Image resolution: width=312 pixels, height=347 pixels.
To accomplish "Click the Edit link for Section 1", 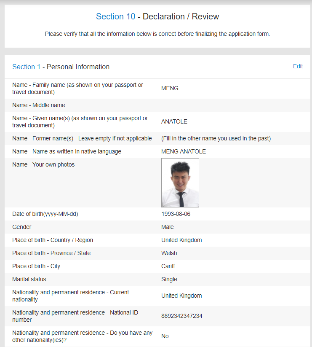I will pyautogui.click(x=298, y=66).
